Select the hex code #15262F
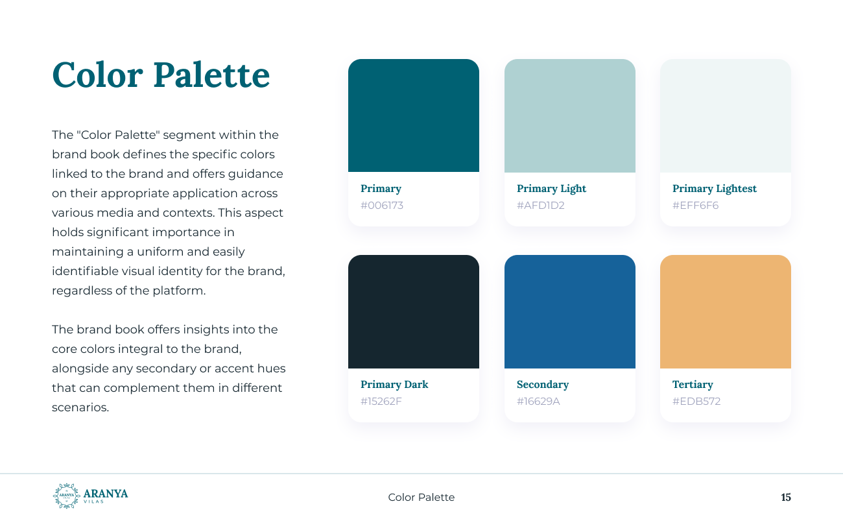Screen dimensions: 843x519 click(381, 402)
